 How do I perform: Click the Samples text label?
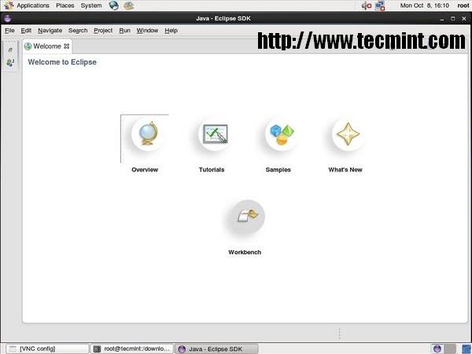point(278,169)
